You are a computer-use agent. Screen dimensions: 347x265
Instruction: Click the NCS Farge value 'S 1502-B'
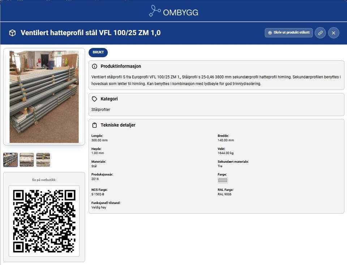click(98, 194)
